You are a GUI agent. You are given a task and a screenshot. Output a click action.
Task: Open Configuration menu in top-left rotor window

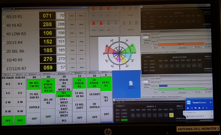[8, 11]
